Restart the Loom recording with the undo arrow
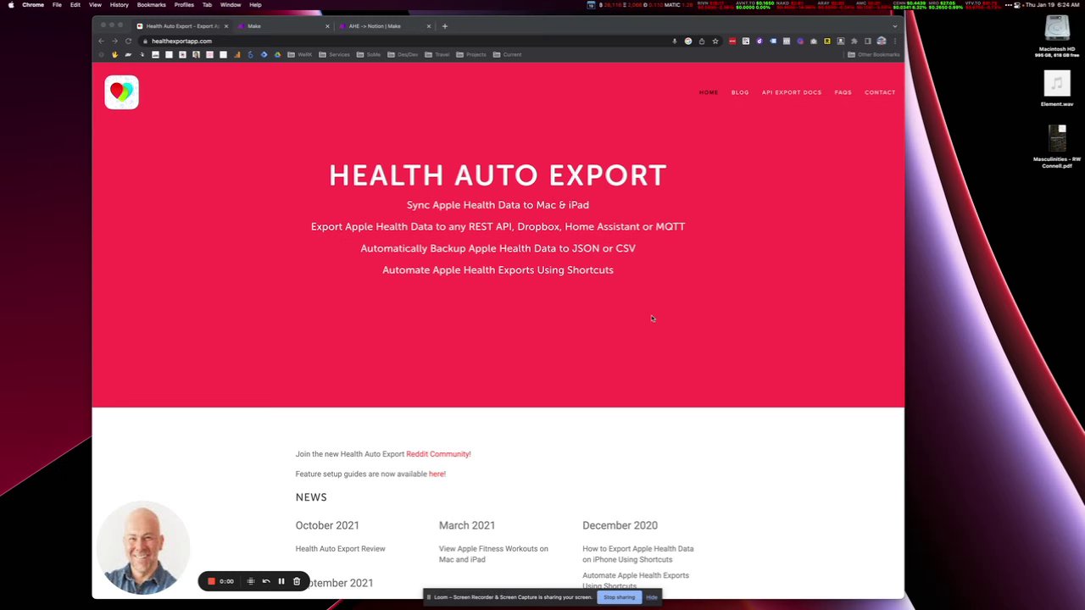 point(266,581)
